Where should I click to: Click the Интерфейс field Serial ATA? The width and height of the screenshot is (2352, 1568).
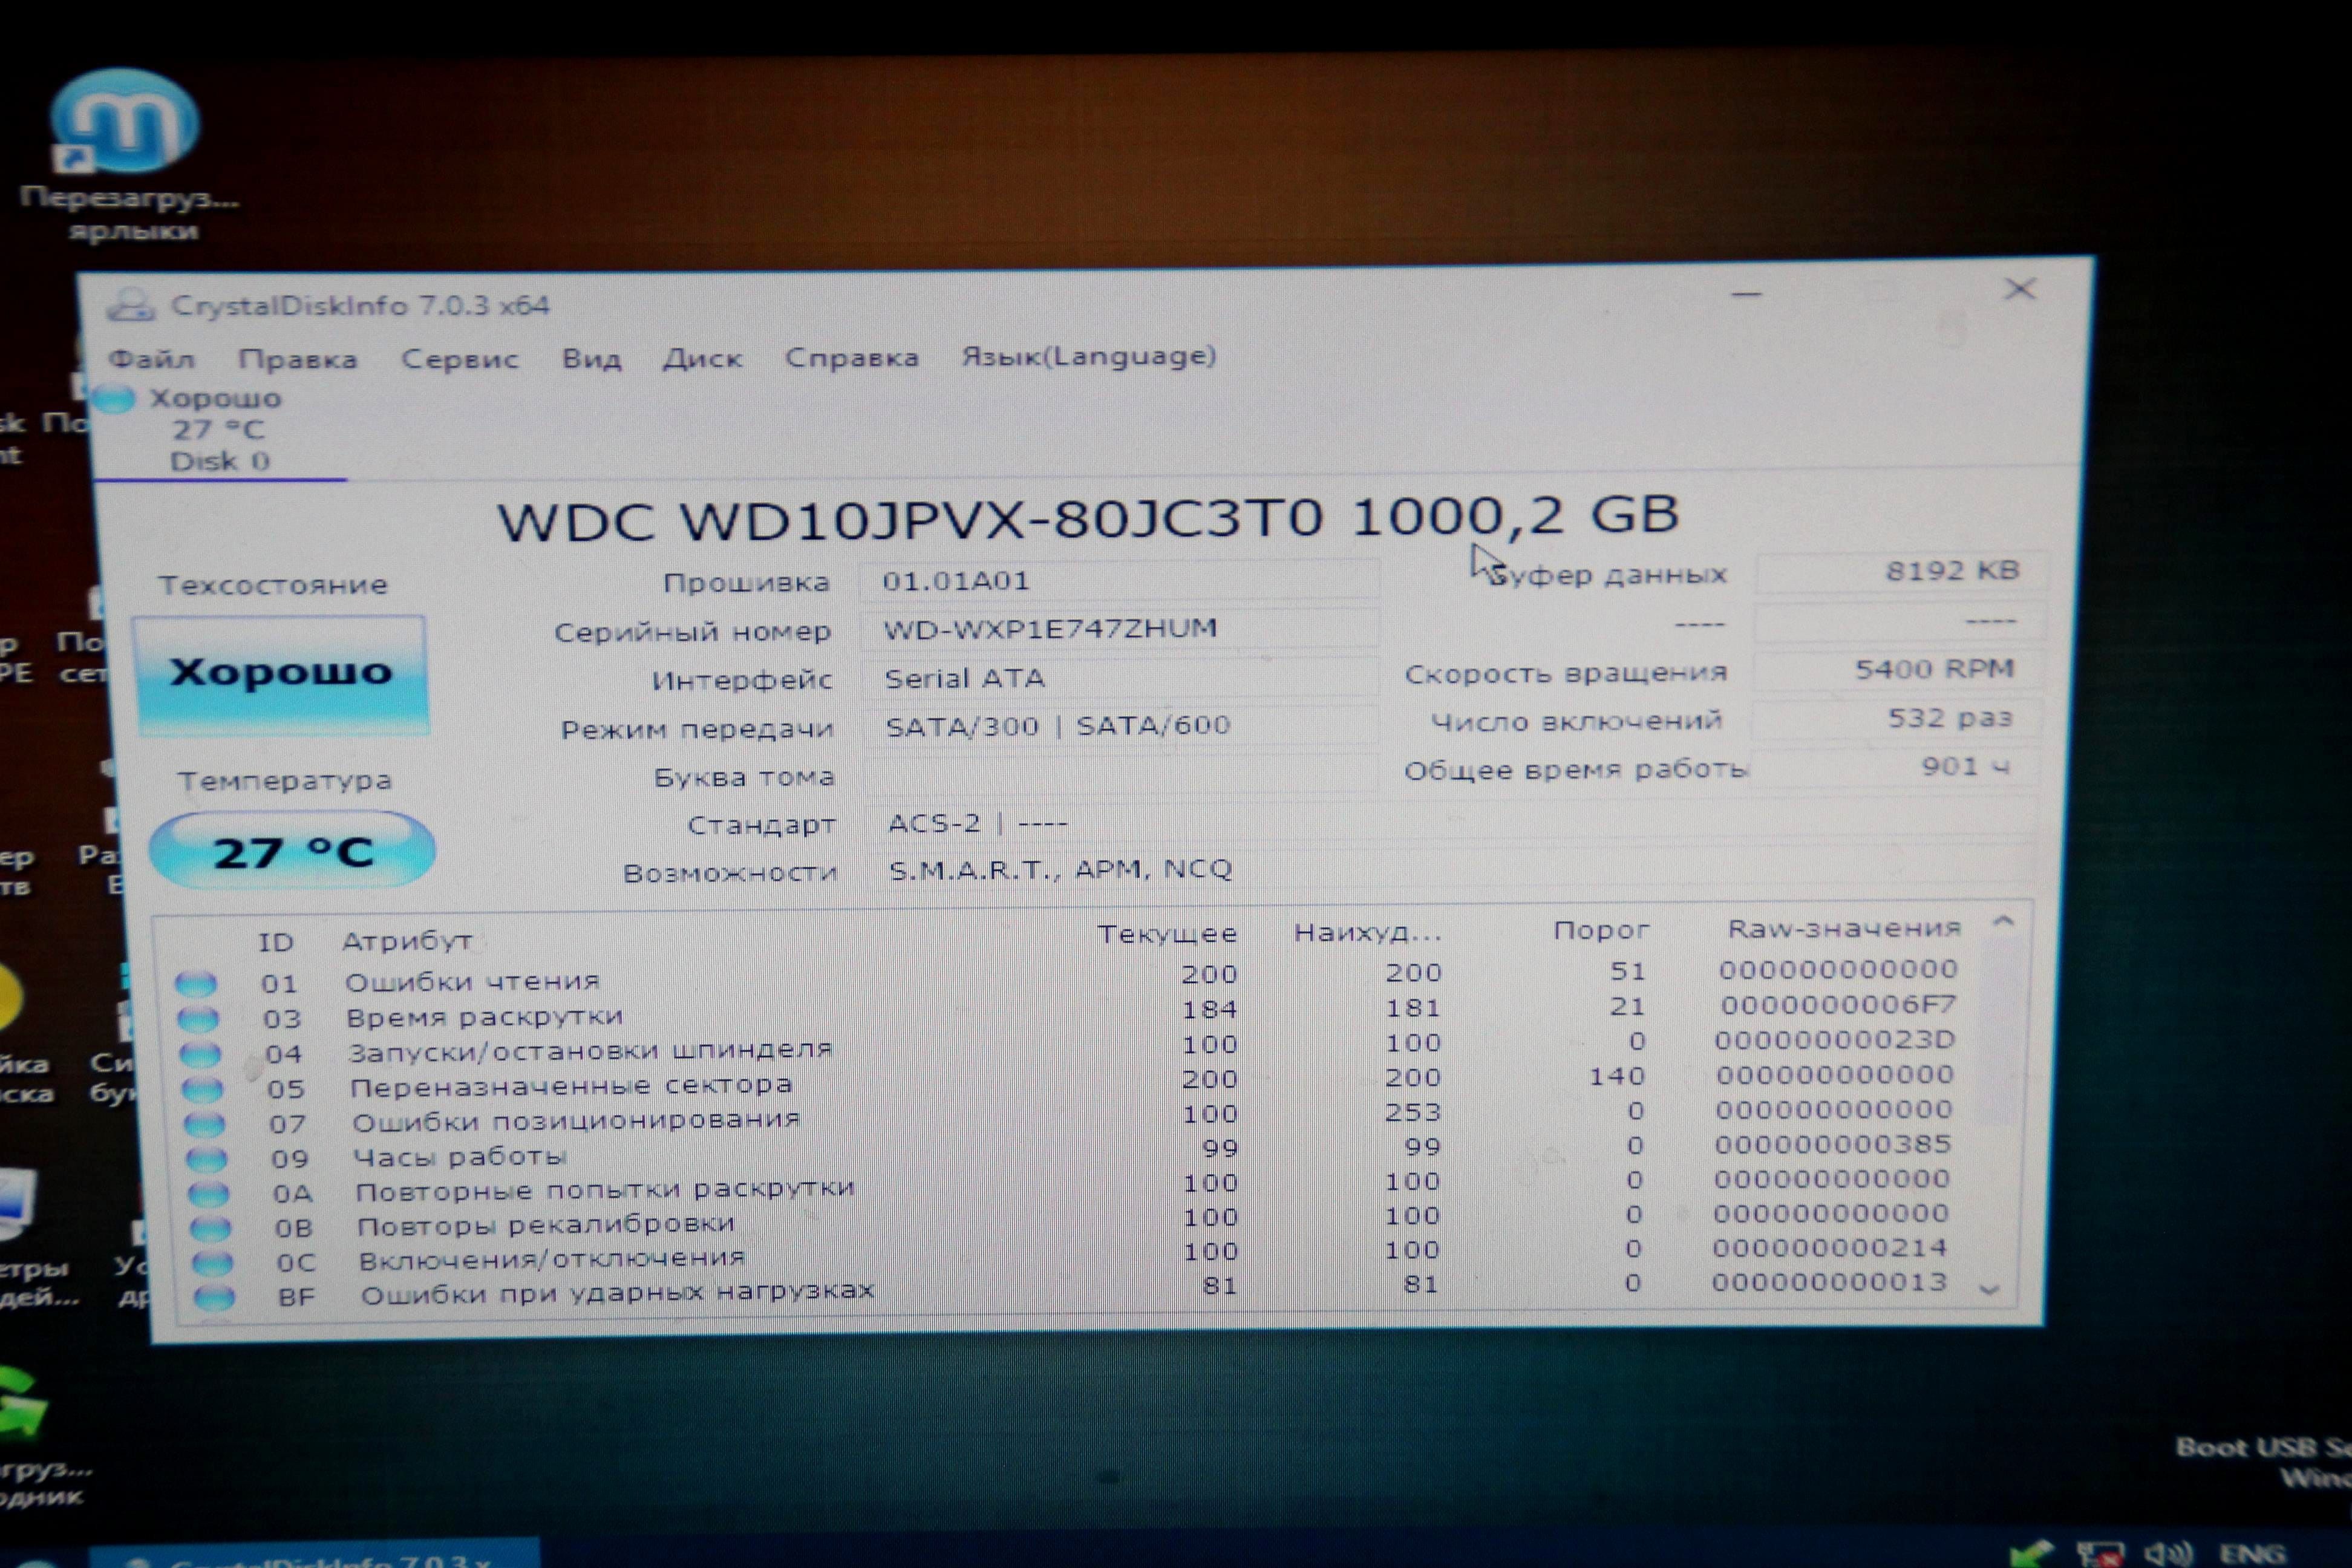(1121, 678)
